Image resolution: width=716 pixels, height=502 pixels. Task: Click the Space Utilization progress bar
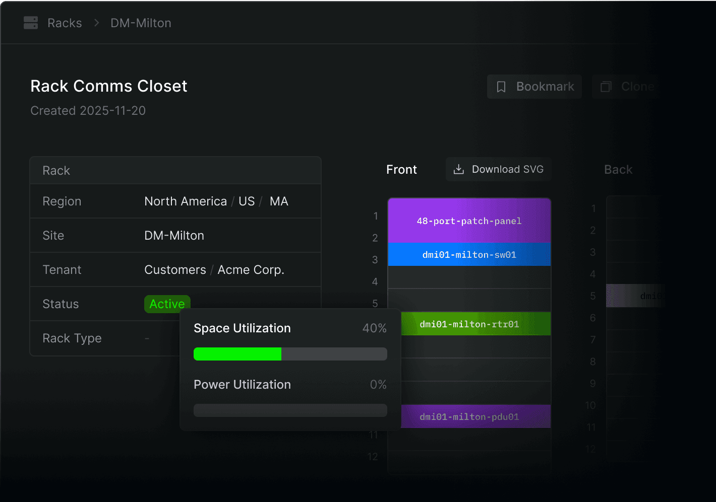(290, 354)
